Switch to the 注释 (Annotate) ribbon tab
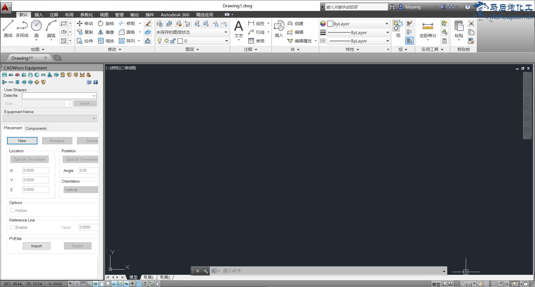 54,15
